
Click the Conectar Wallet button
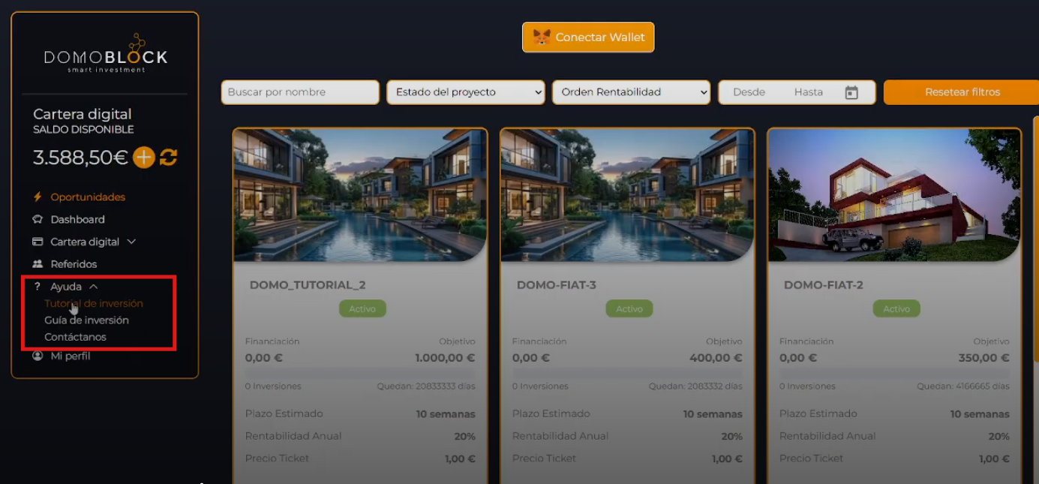coord(588,38)
